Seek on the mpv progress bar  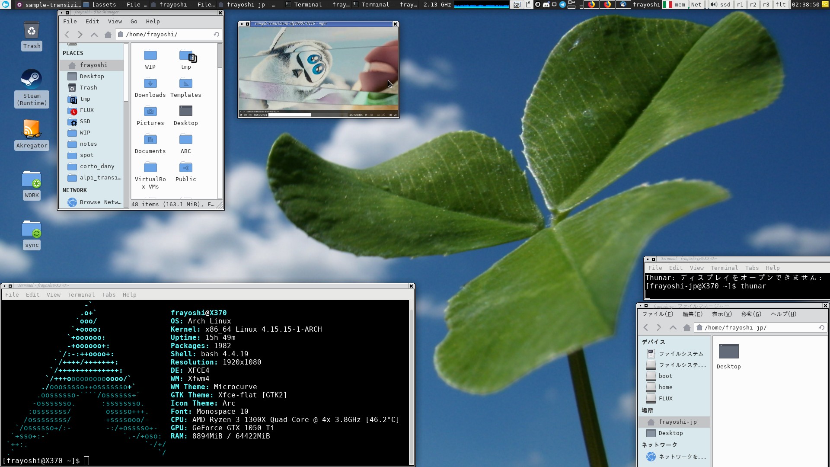308,115
